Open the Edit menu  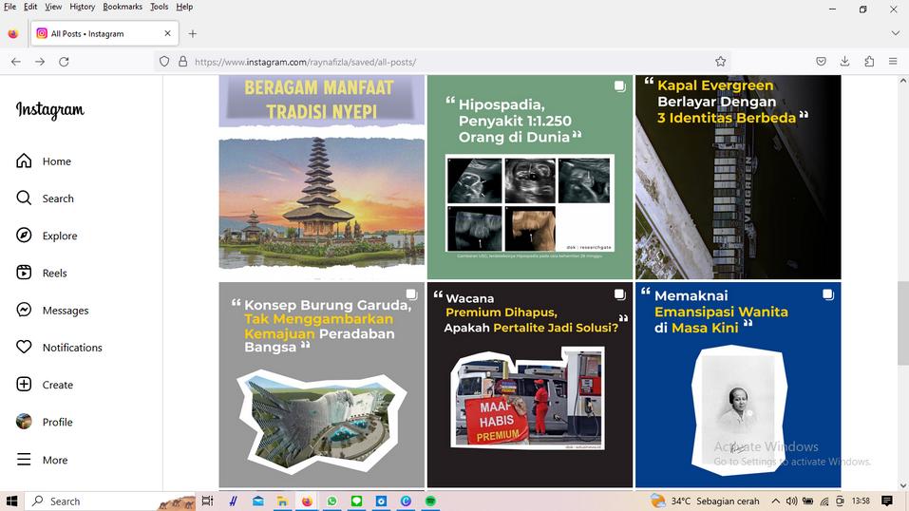click(x=30, y=7)
